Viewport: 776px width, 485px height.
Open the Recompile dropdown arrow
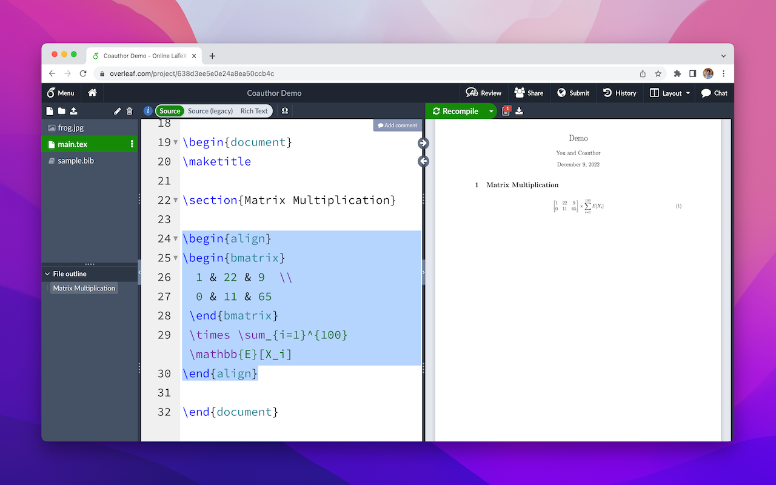pos(491,112)
